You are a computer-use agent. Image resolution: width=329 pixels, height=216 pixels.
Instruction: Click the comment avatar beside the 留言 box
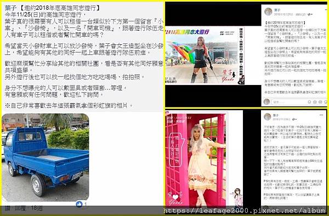266,102
